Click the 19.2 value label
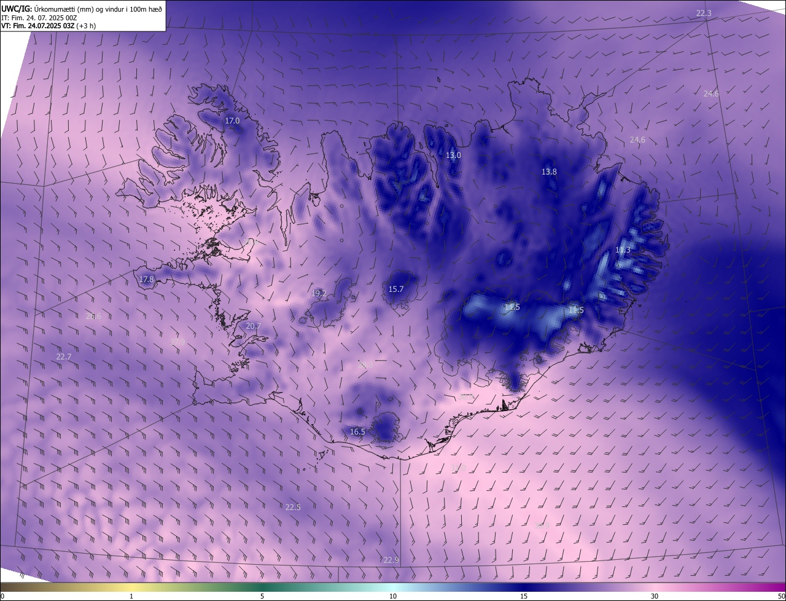Screen dimensions: 786x601 click(x=319, y=294)
